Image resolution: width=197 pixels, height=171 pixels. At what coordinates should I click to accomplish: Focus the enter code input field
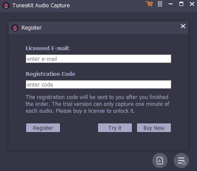(x=98, y=84)
